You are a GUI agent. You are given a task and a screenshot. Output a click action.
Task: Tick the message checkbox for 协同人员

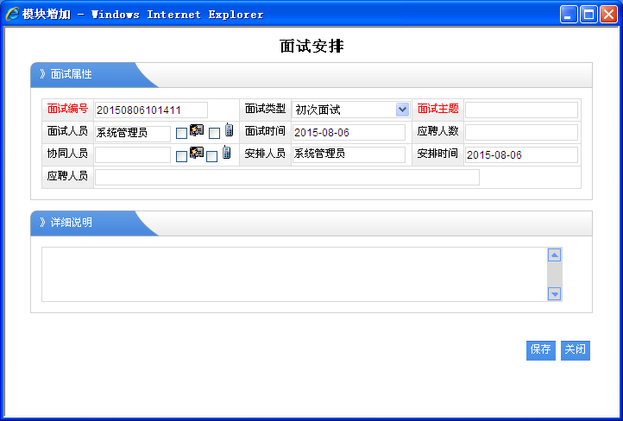click(181, 156)
